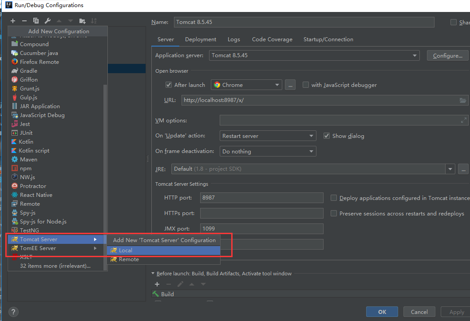
Task: Open the On frame deactivation dropdown
Action: coord(268,151)
